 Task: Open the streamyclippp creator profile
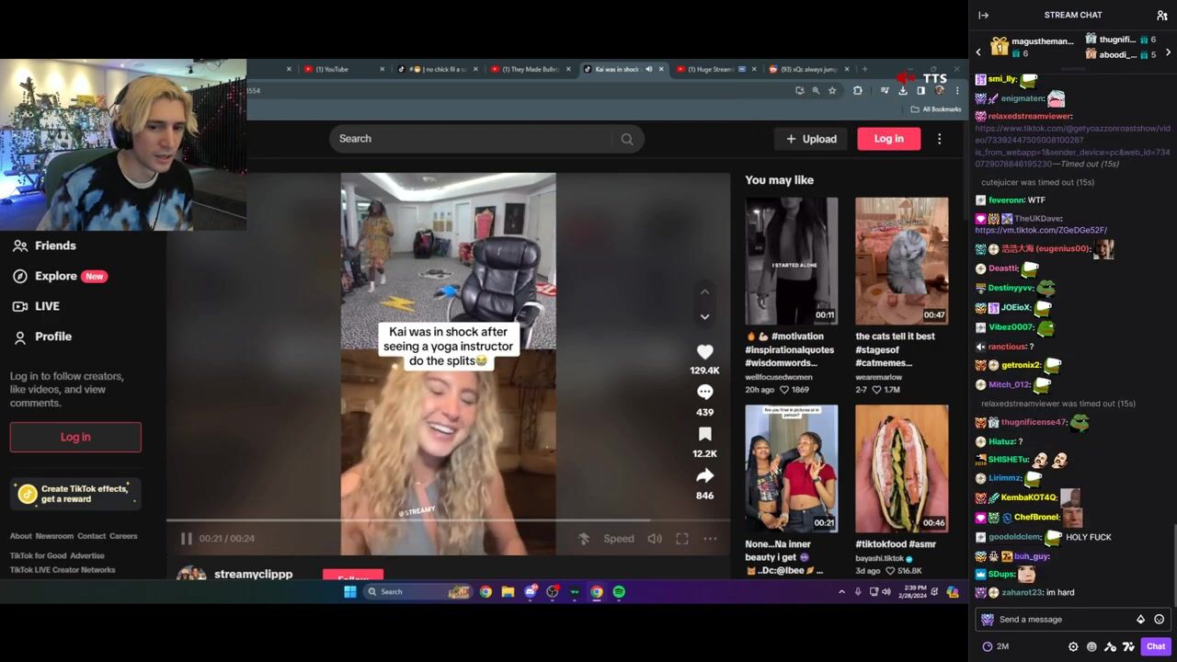pyautogui.click(x=253, y=574)
